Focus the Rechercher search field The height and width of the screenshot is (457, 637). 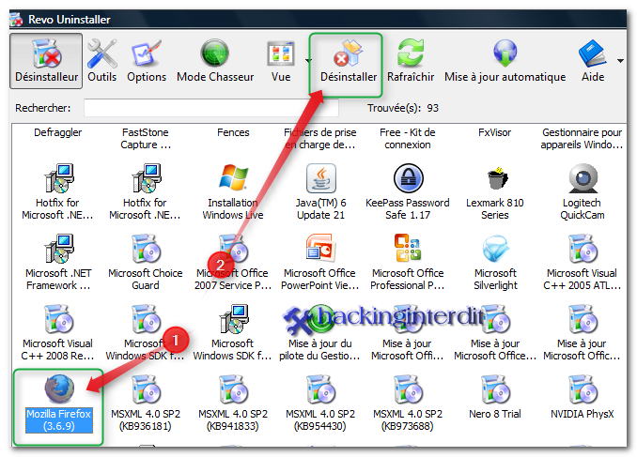click(x=210, y=108)
